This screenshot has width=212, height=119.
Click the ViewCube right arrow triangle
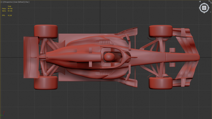[x=207, y=8]
